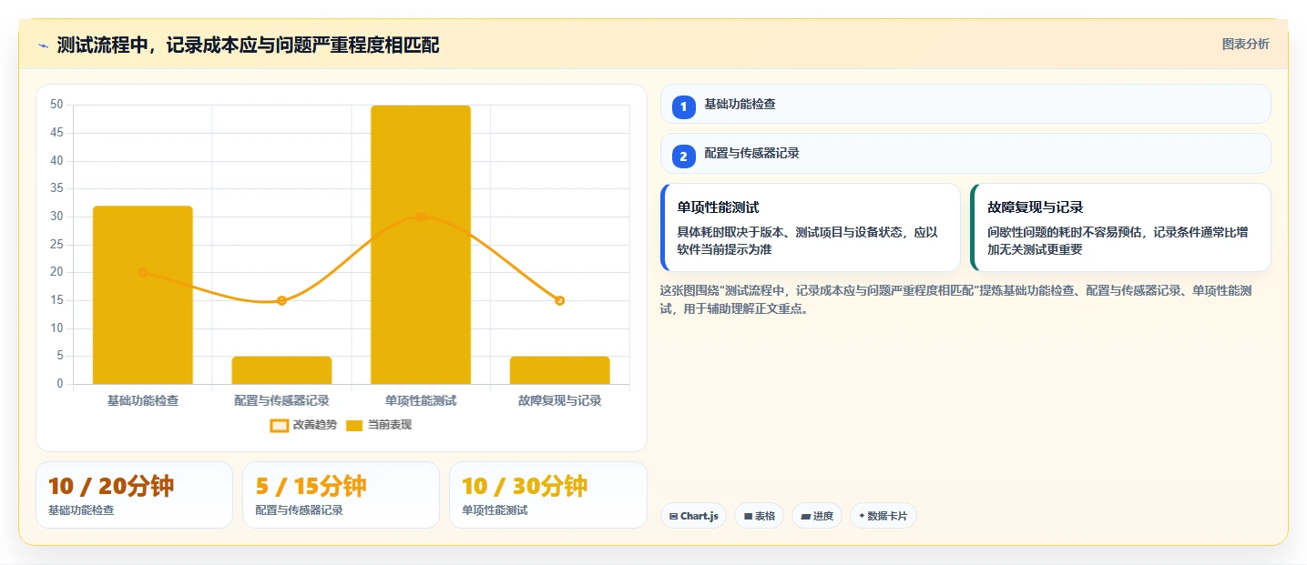Click the trend line point above 配置与传感器记录
The width and height of the screenshot is (1307, 565).
point(281,300)
